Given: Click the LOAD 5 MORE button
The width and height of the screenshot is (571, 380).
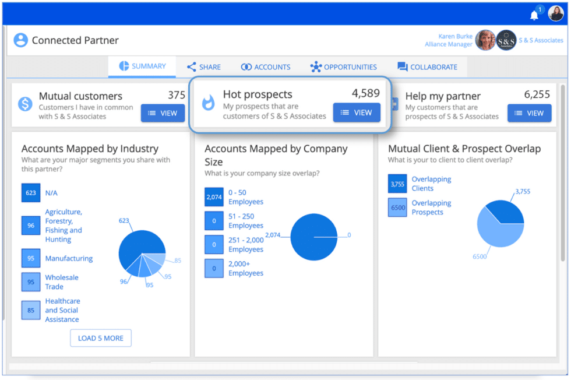Looking at the screenshot, I should (100, 338).
